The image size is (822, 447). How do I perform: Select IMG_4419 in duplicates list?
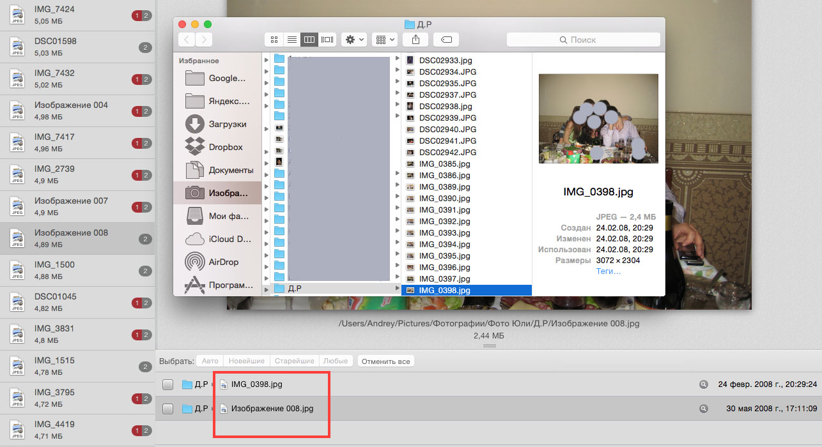pos(77,430)
